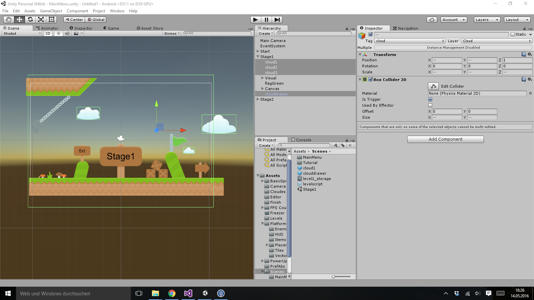This screenshot has height=300, width=534.
Task: Select the Rect transform tool
Action: (x=51, y=20)
